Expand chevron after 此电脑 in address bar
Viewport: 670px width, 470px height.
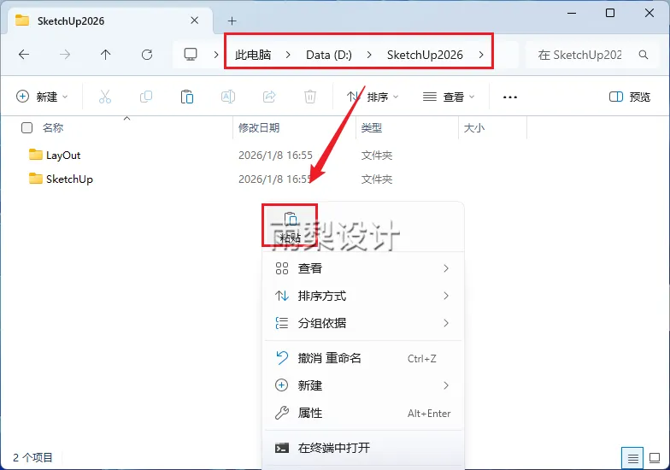tap(288, 55)
